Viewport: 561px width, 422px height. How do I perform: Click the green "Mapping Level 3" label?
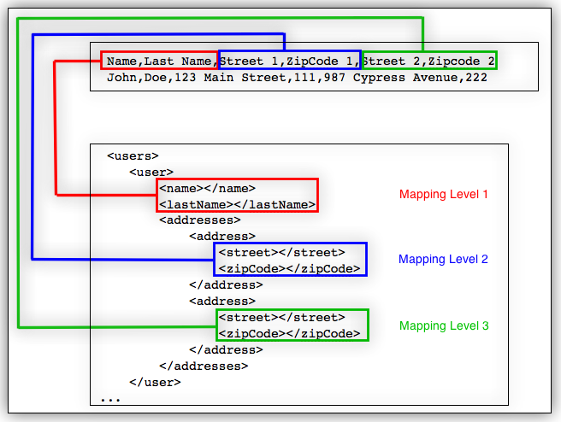coord(443,326)
